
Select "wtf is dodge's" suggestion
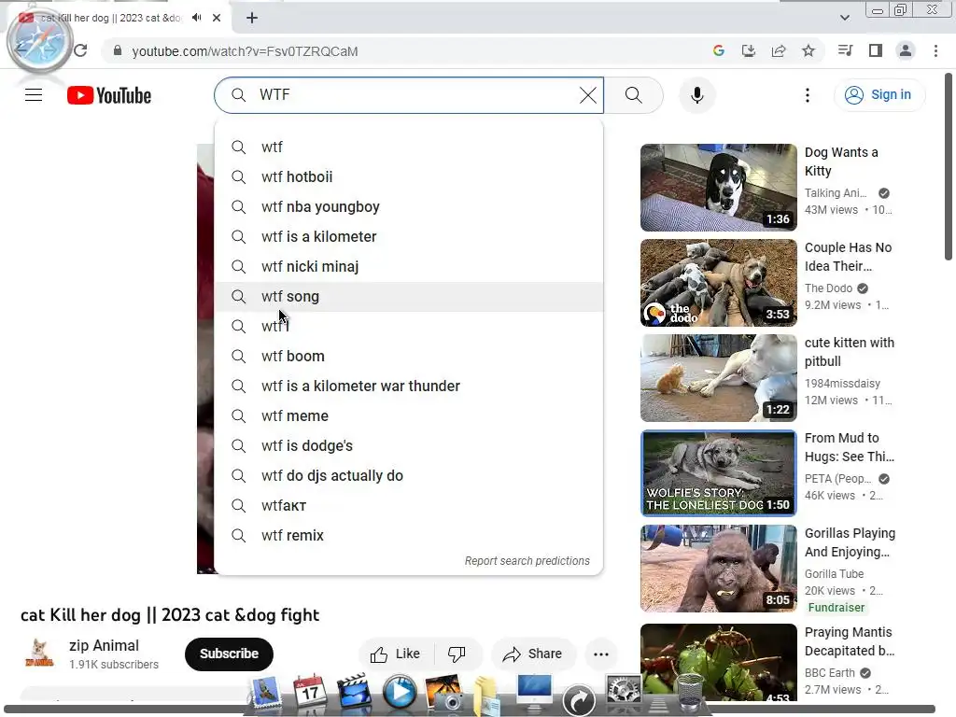(x=409, y=445)
